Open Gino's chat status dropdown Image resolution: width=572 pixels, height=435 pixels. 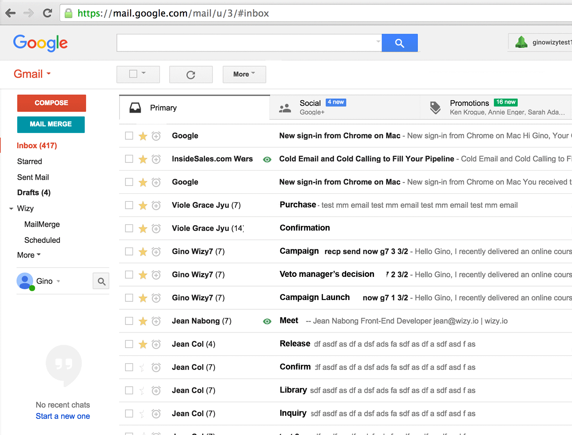58,281
